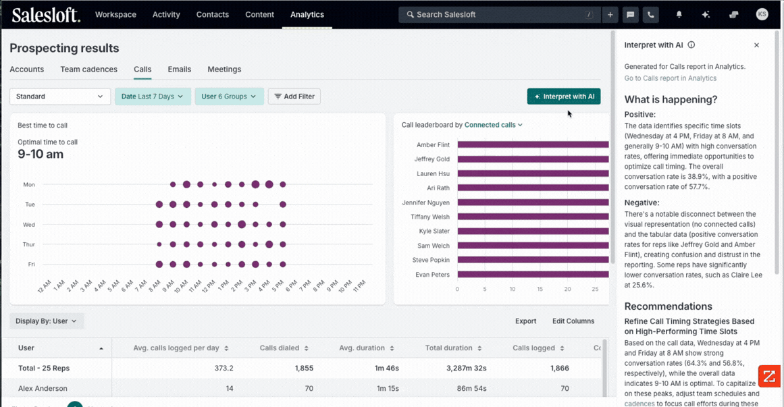Click inside the Search Salesloft field
The height and width of the screenshot is (407, 784).
click(x=498, y=13)
